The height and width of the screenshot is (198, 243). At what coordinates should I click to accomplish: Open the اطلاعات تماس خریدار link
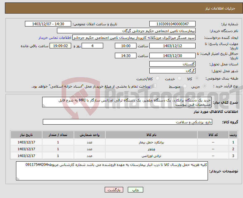pyautogui.click(x=55, y=38)
